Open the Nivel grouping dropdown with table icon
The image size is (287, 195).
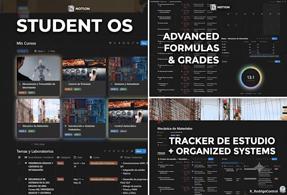click(40, 51)
